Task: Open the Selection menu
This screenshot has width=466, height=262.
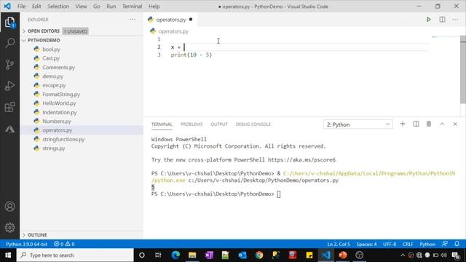Action: point(58,7)
